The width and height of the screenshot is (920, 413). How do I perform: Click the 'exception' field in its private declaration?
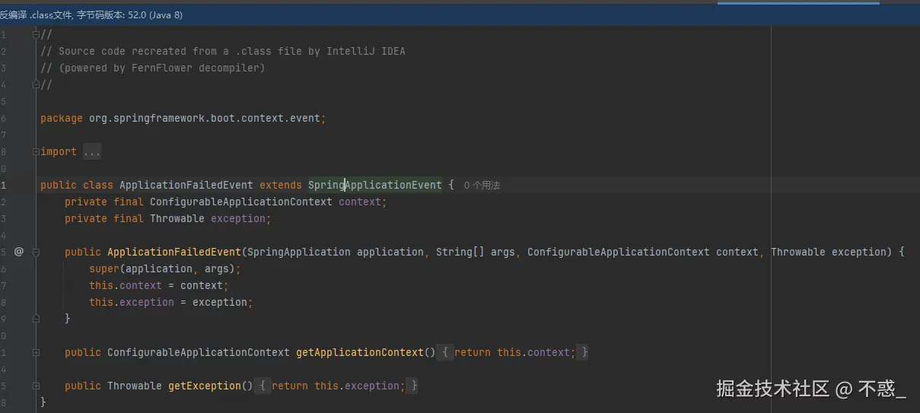[x=238, y=218]
